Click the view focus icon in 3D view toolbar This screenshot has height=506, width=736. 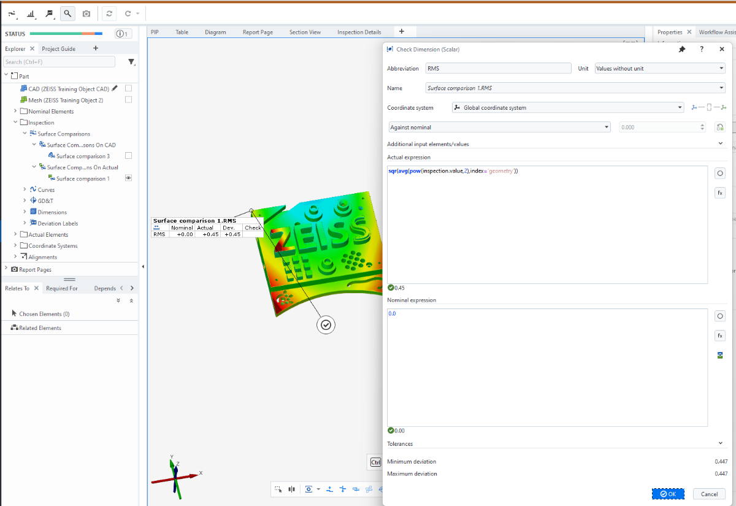tap(309, 489)
